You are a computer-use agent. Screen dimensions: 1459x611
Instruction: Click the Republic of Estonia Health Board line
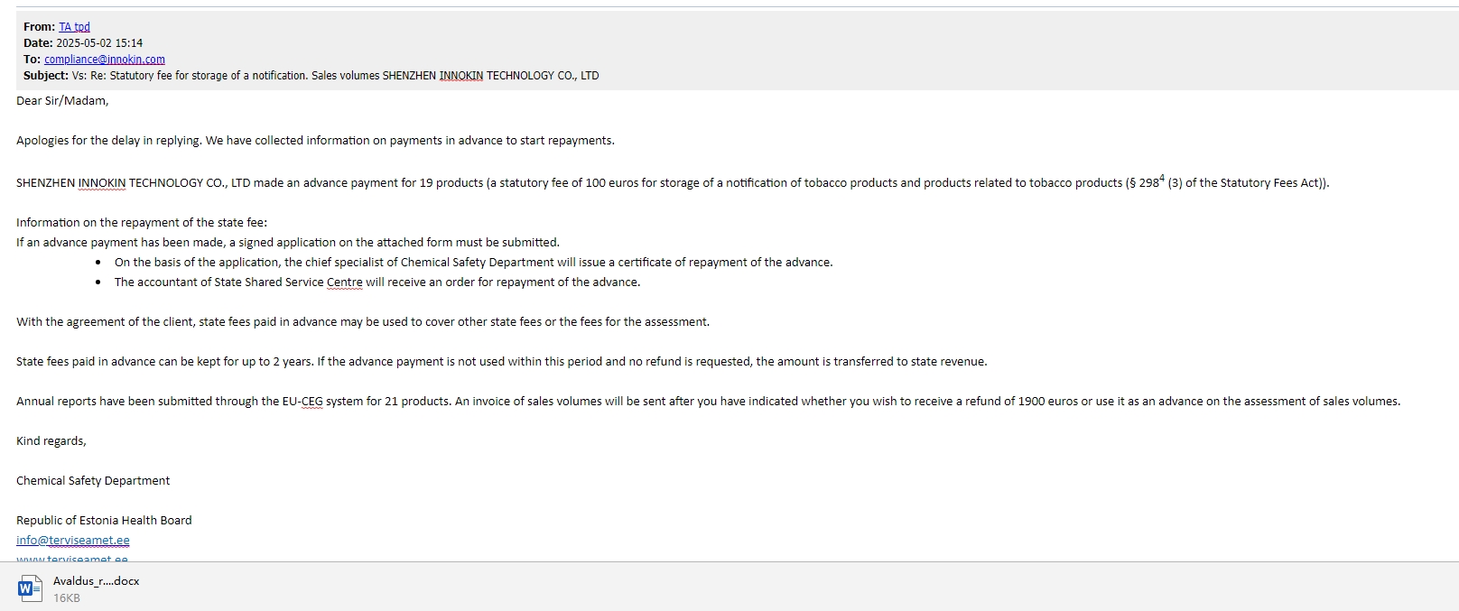pyautogui.click(x=104, y=521)
